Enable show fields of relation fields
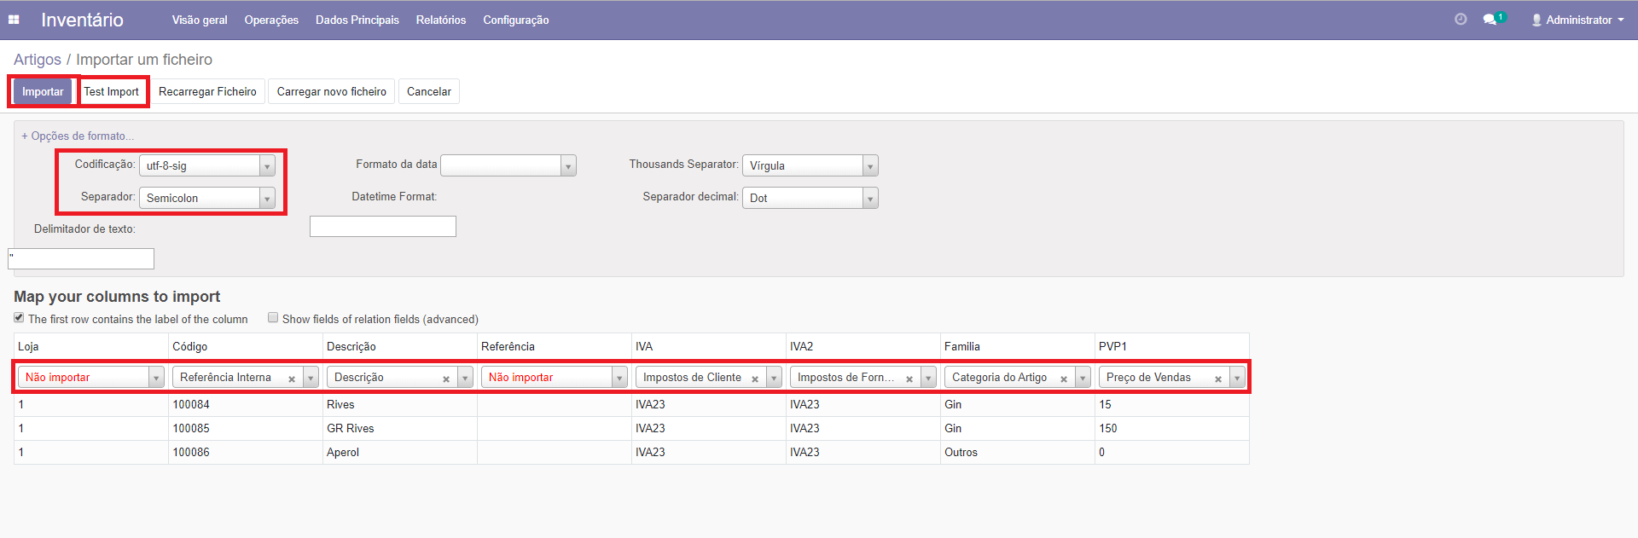Image resolution: width=1638 pixels, height=538 pixels. point(273,318)
